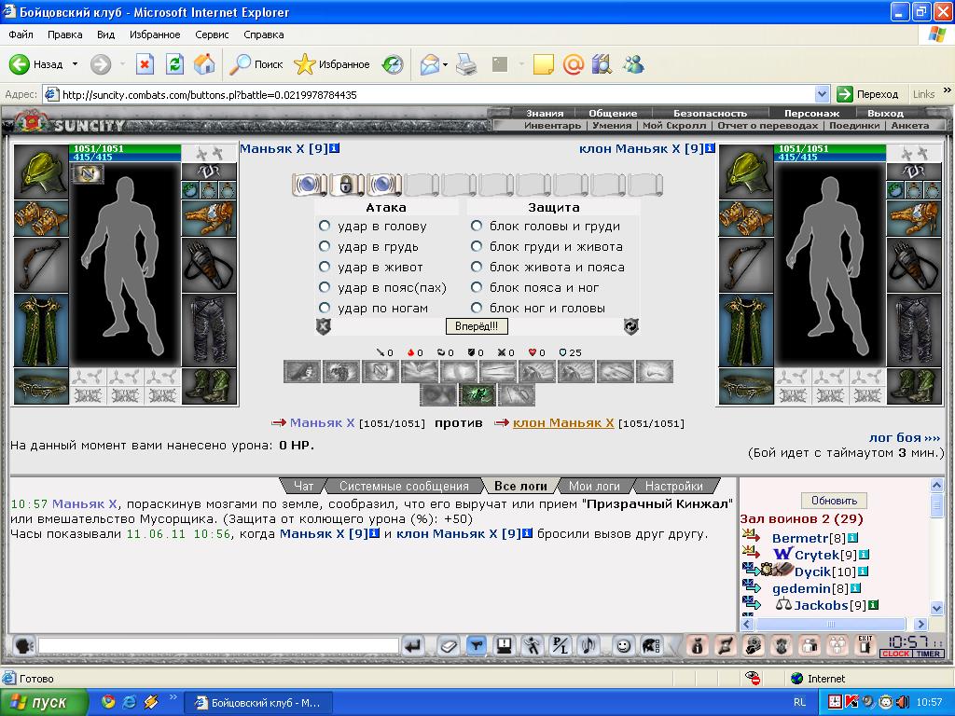Viewport: 955px width, 716px height.
Task: Open the 'Знания' top game menu
Action: coord(545,113)
